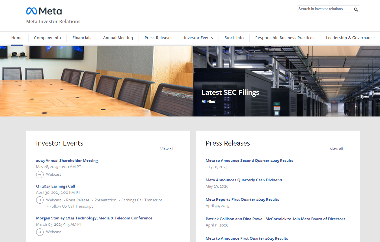Click date text April 30, 2025 2:00 PM PT
This screenshot has height=242, width=380.
point(58,192)
